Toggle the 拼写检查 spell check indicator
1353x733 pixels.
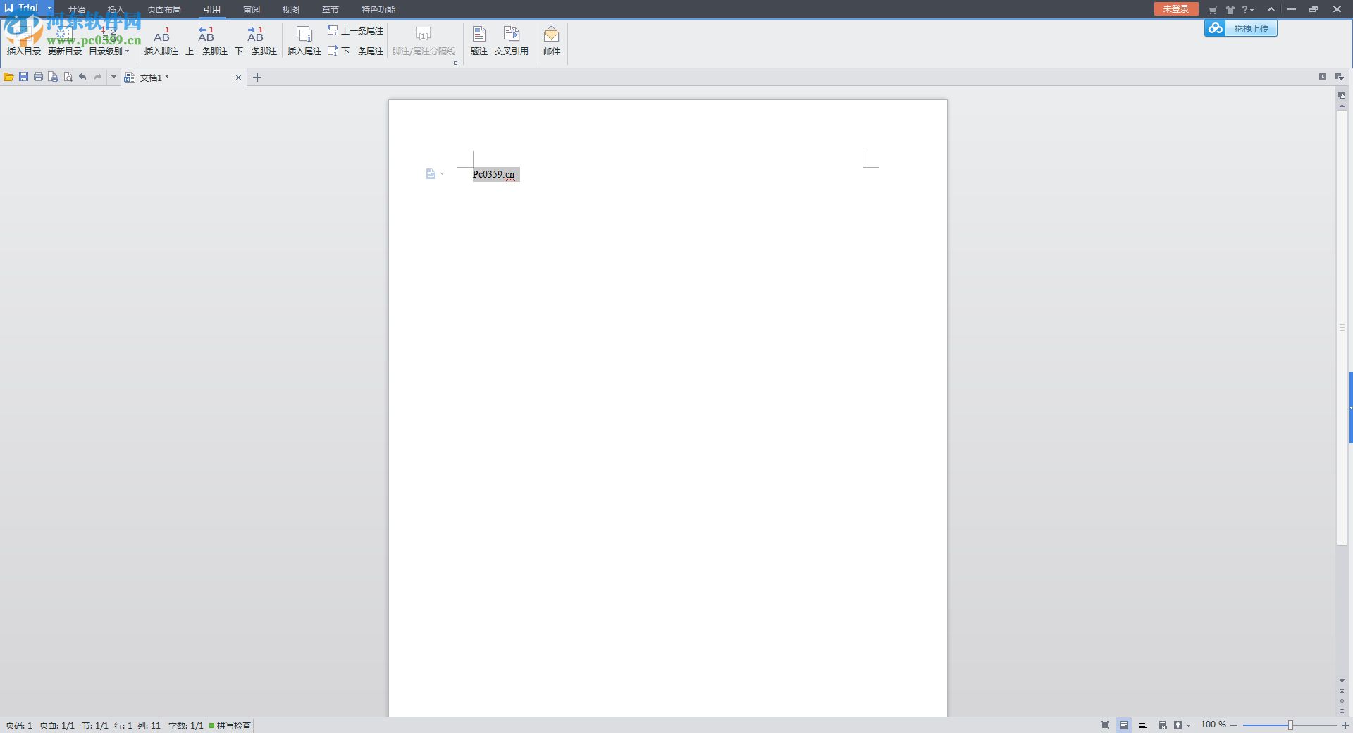(230, 725)
